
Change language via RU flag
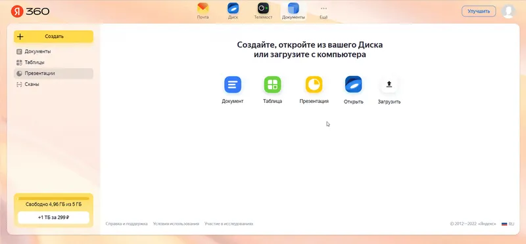point(508,224)
